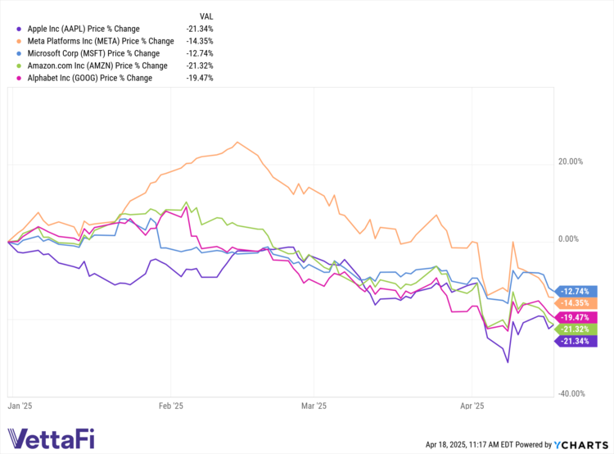Click the VAL column header

click(x=209, y=16)
